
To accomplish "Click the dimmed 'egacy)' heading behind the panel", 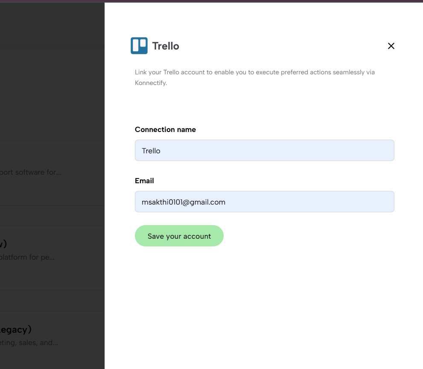I will (x=16, y=330).
